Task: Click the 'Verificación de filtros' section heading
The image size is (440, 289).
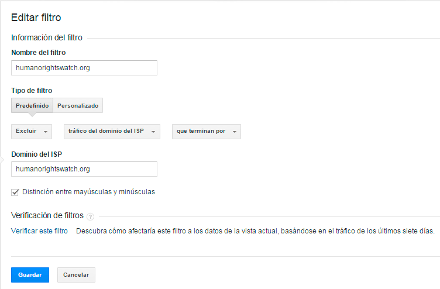Action: [47, 215]
